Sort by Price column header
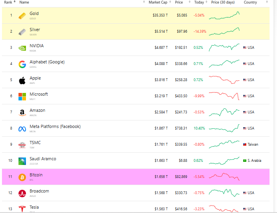 pos(179,2)
